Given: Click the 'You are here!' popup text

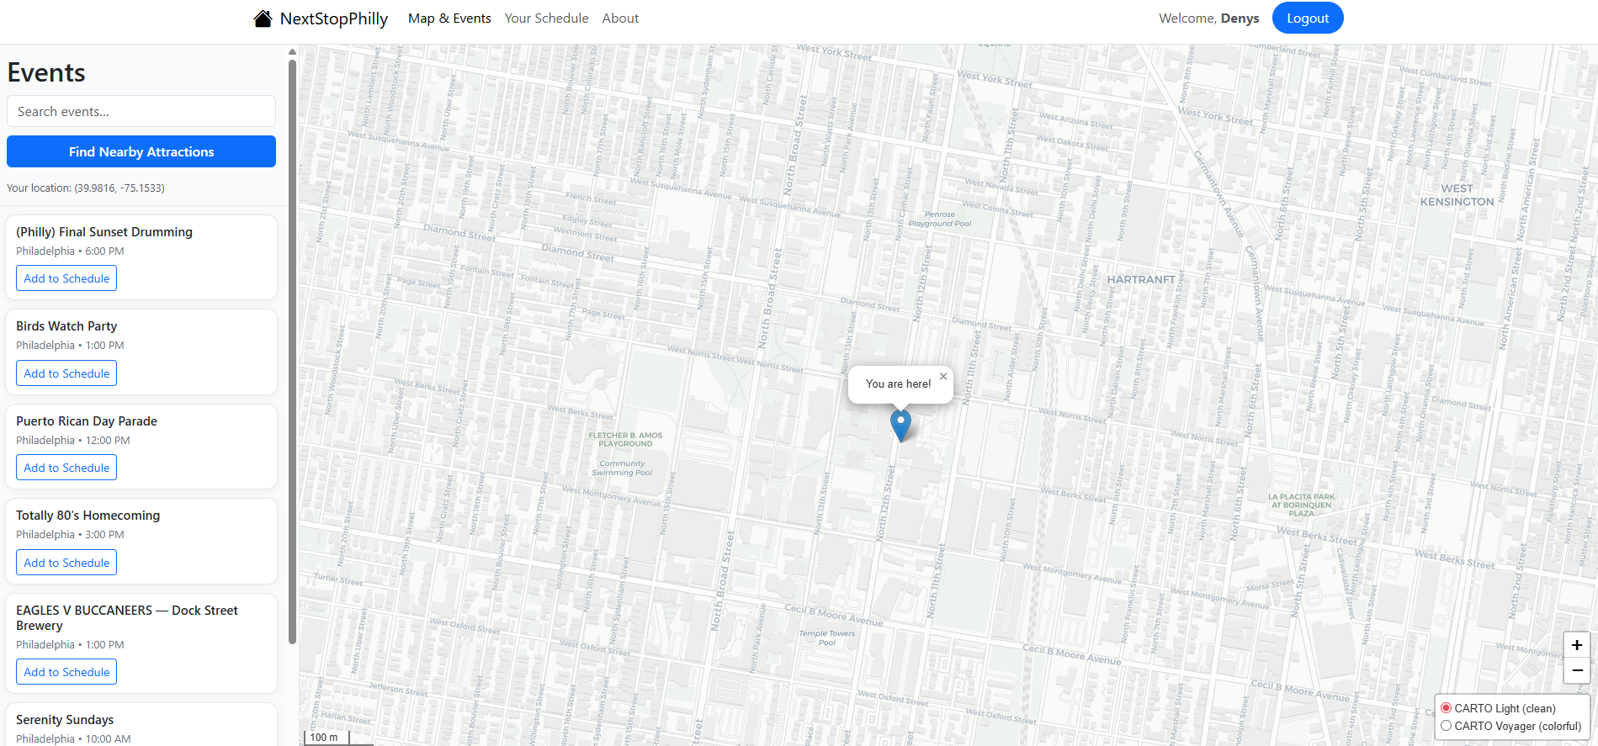Looking at the screenshot, I should pos(898,384).
